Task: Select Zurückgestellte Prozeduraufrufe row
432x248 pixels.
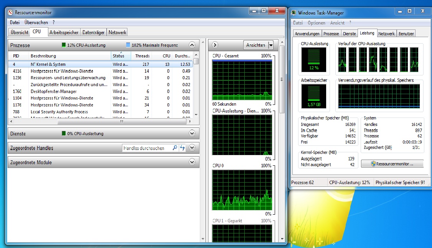Action: [101, 85]
